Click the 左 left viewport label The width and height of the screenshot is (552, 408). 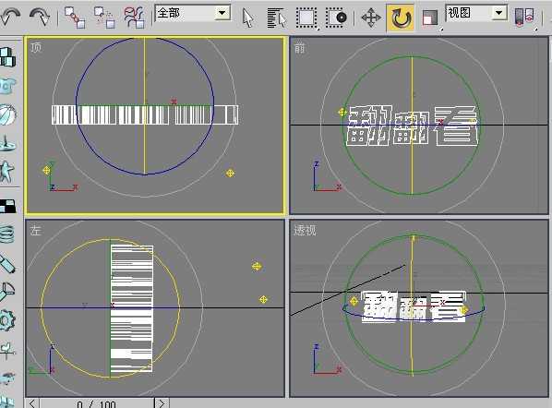pyautogui.click(x=36, y=231)
